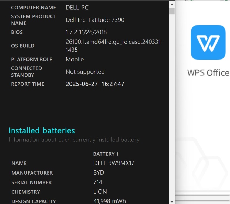Click the 'Mobile' platform role value

coord(75,60)
